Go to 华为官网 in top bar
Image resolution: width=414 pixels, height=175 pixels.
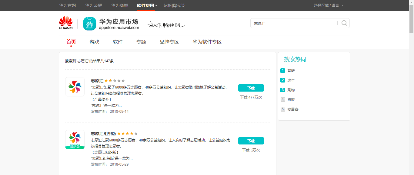pyautogui.click(x=67, y=5)
